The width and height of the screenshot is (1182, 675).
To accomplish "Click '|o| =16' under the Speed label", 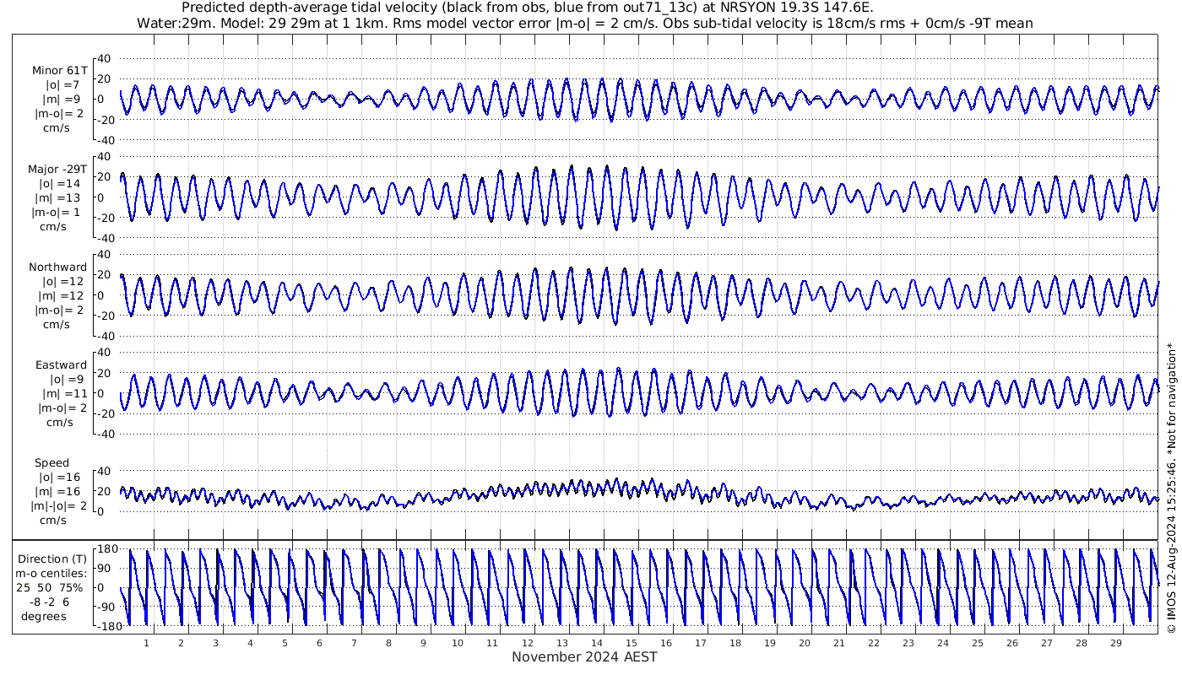I will (x=60, y=478).
